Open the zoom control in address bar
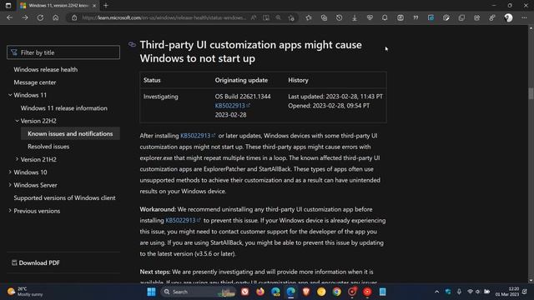Viewport: 534px width, 300px height. [278, 17]
